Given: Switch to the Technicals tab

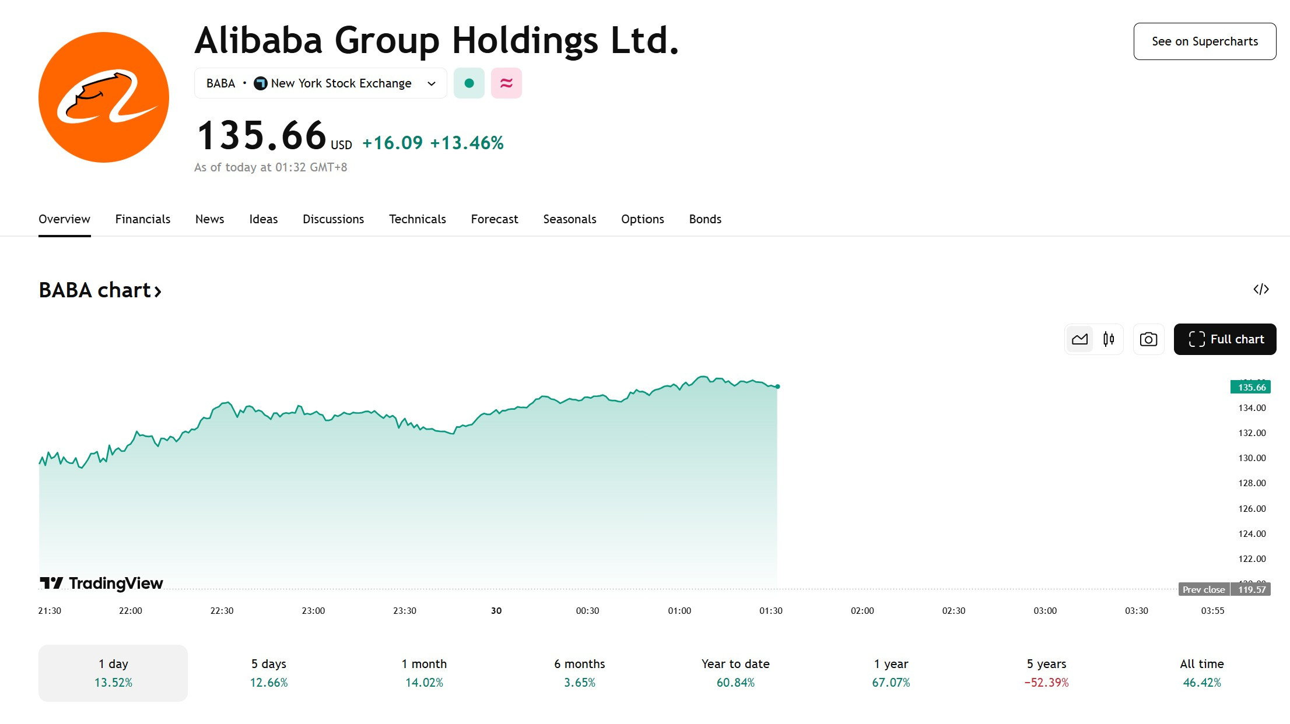Looking at the screenshot, I should (x=418, y=219).
